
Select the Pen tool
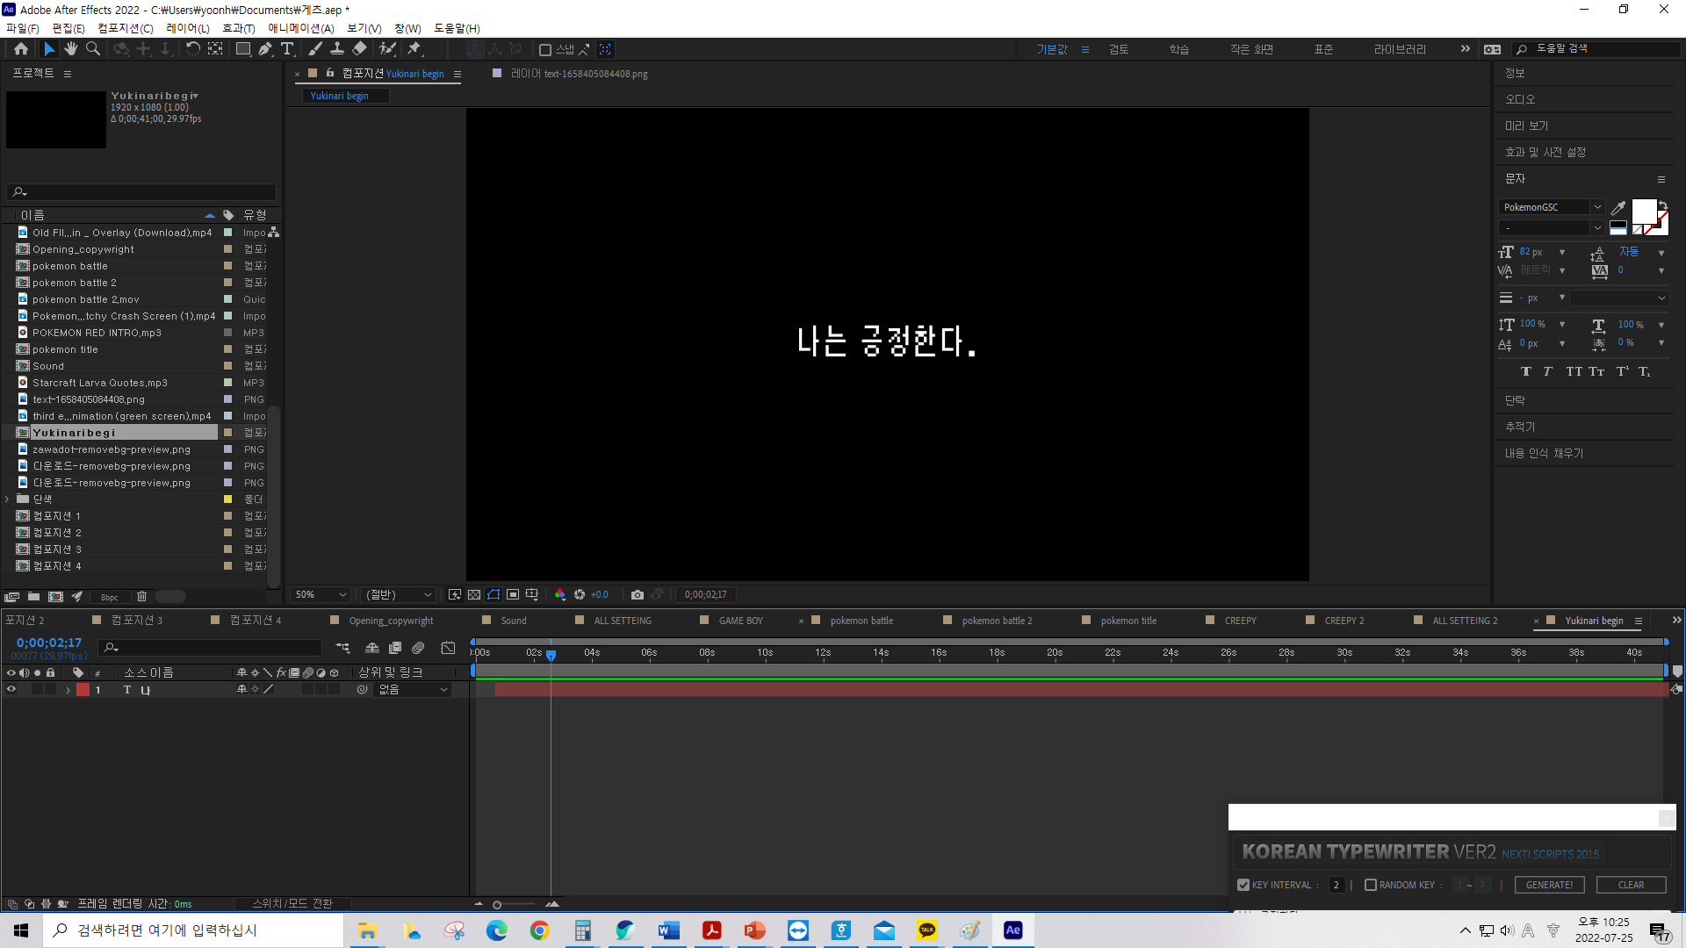[x=264, y=49]
